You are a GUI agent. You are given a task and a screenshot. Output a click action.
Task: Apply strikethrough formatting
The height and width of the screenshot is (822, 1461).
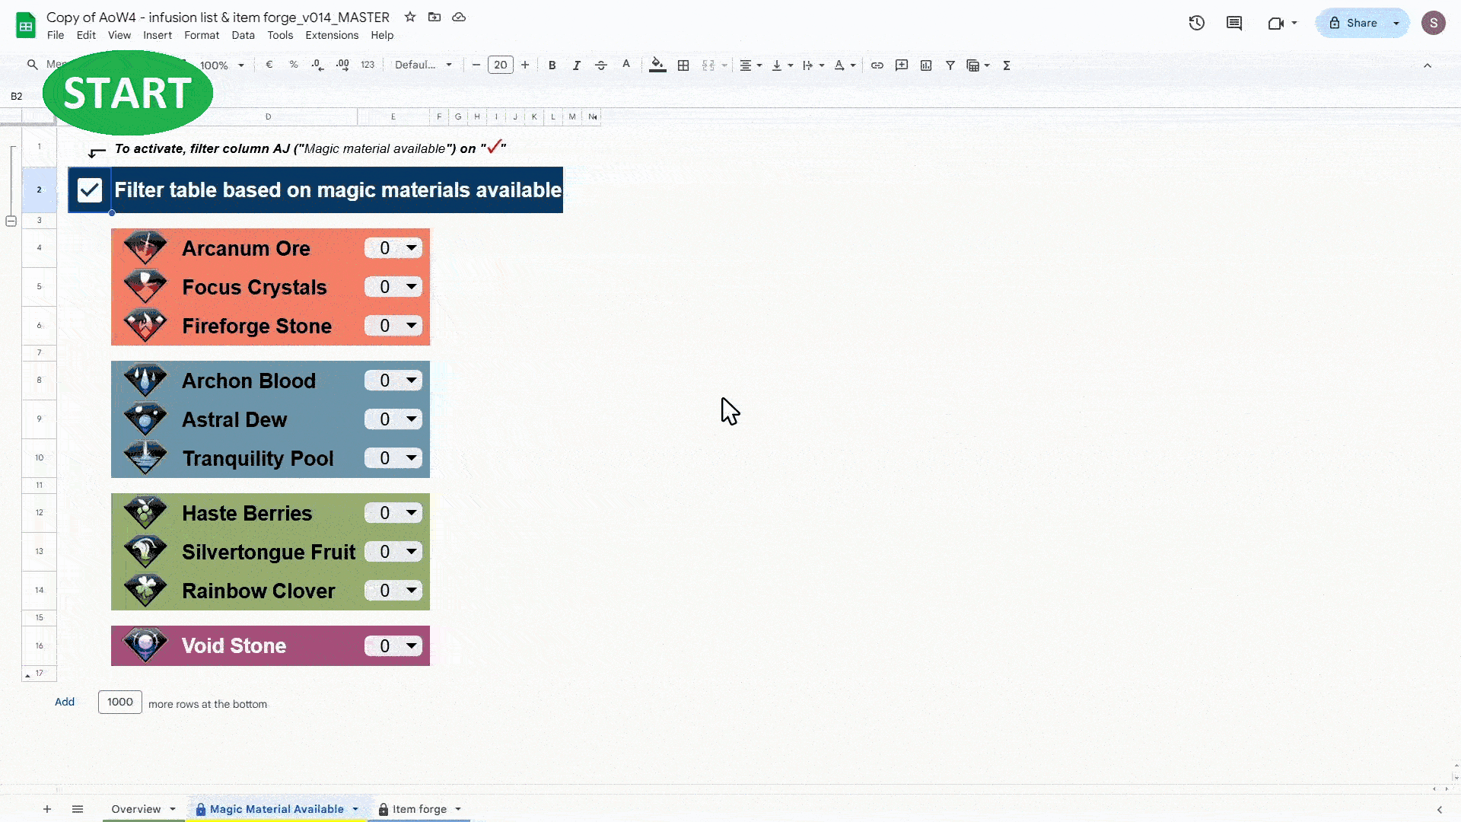601,65
